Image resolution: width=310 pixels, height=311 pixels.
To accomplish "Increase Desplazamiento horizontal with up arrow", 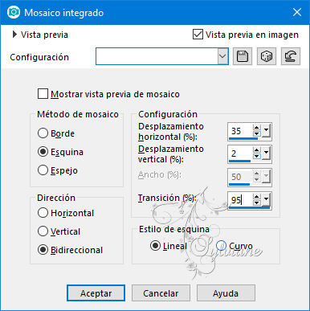I will pyautogui.click(x=257, y=128).
